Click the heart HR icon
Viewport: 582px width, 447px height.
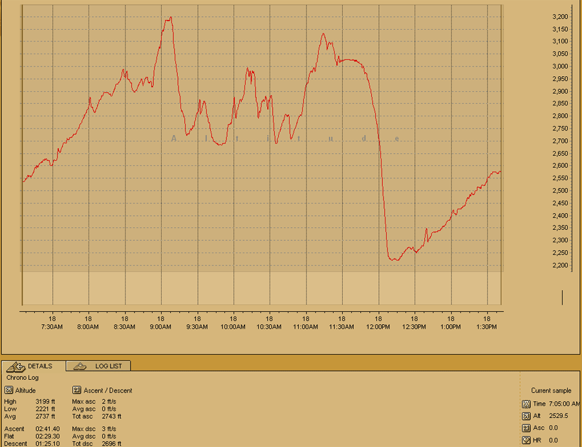pos(526,440)
